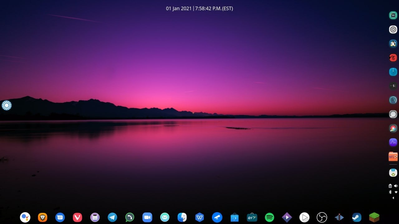The image size is (399, 224).
Task: Launch WPS Office from the dock
Action: pyautogui.click(x=199, y=217)
